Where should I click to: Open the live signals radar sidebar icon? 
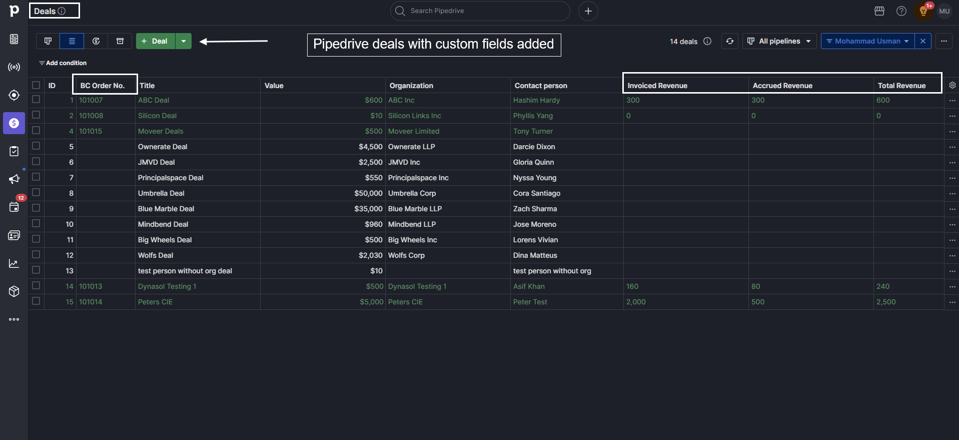(x=14, y=67)
